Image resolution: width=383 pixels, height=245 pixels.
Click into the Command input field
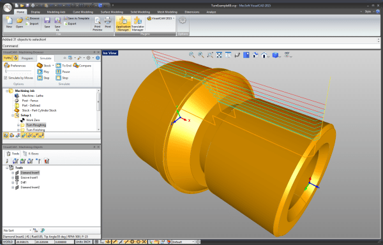198,46
